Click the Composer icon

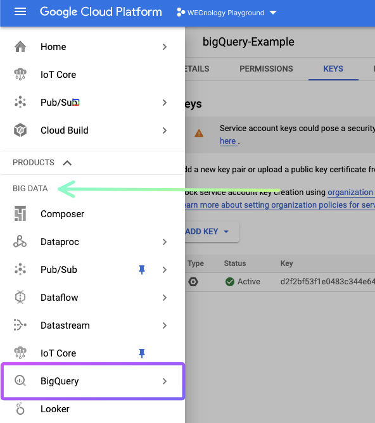coord(20,213)
